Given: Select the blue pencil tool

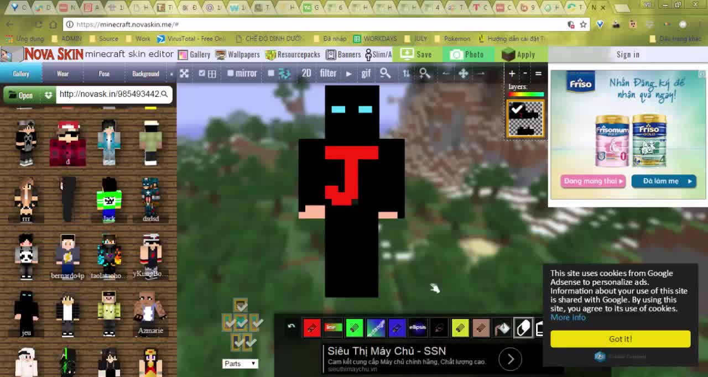Looking at the screenshot, I should click(x=397, y=328).
